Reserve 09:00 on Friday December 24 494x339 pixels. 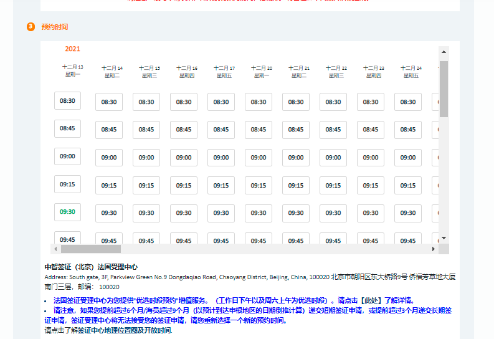click(x=408, y=158)
